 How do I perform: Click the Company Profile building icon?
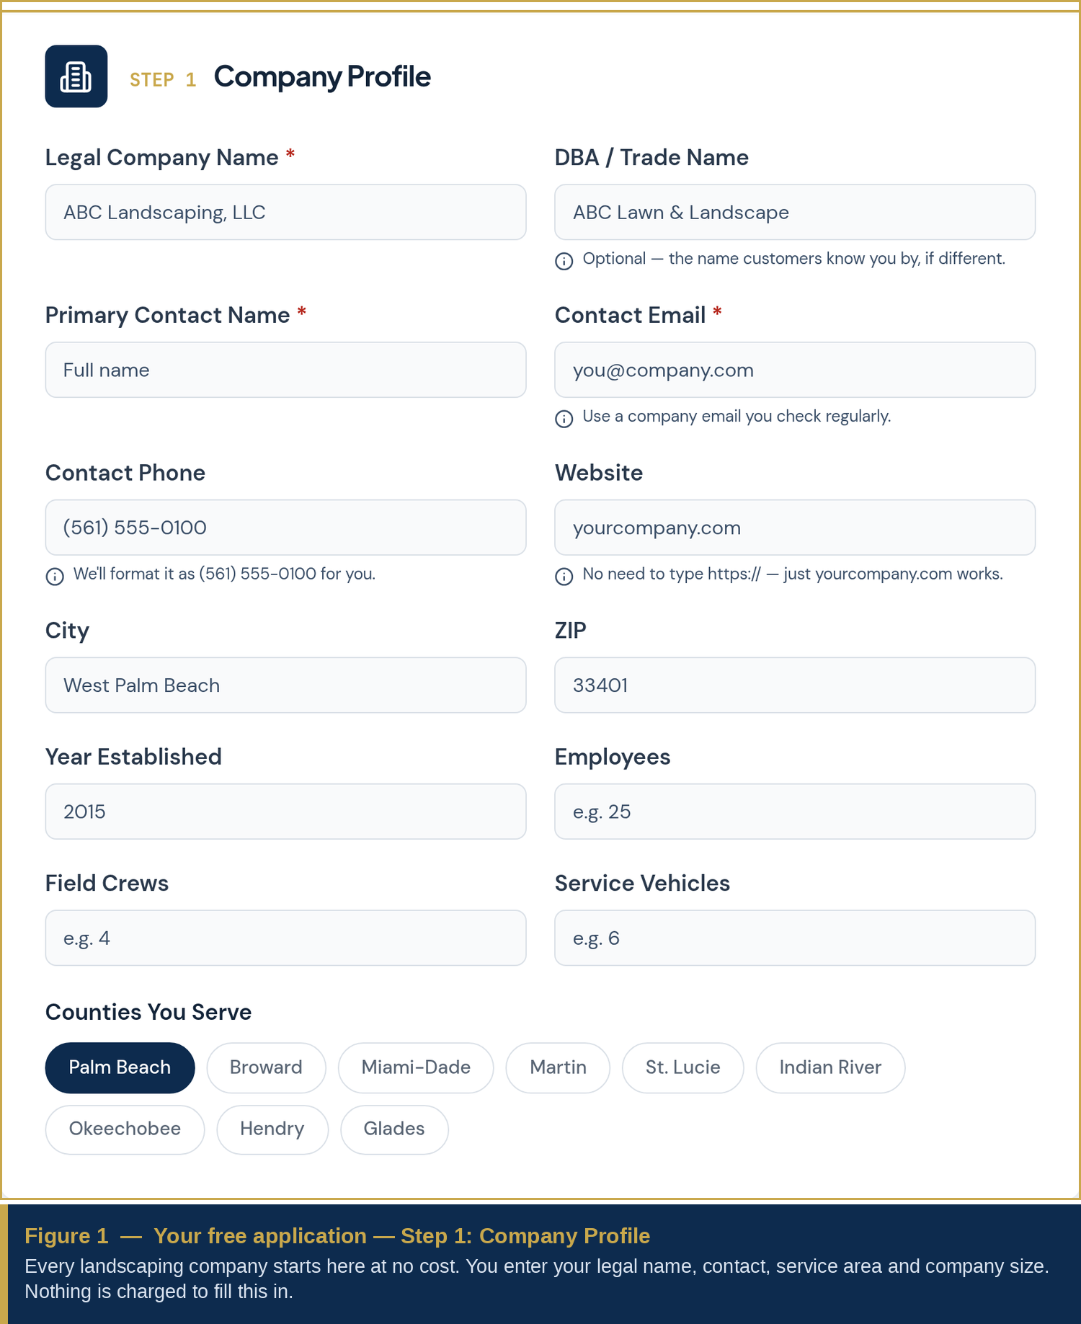76,76
